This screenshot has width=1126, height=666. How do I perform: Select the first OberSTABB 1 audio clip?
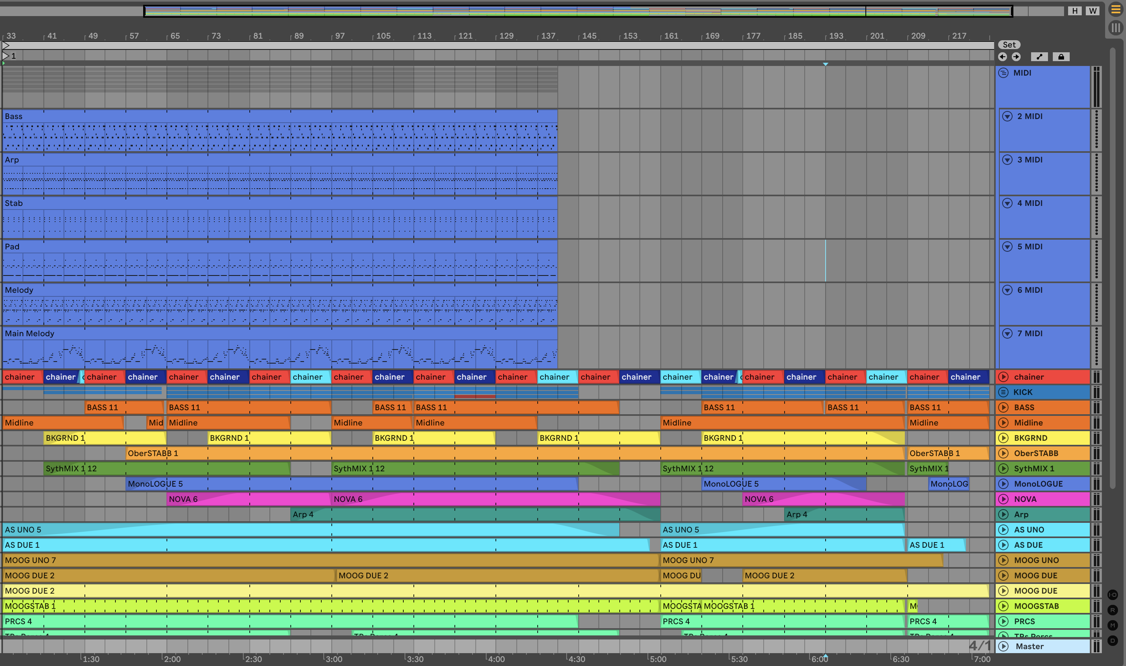(x=515, y=453)
